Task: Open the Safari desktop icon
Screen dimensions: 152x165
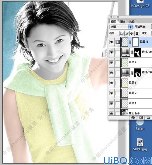Action: 140,125
